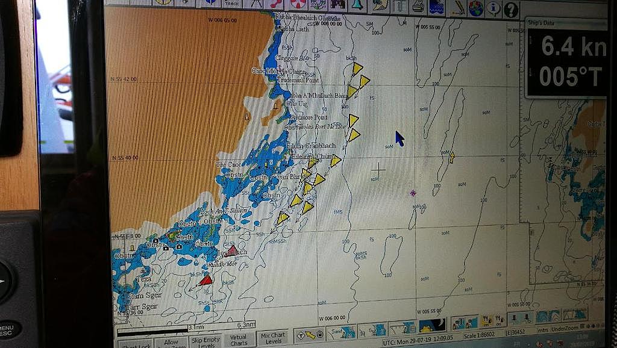The image size is (617, 348).
Task: Click the TRACK toolbar icon
Action: (x=232, y=3)
